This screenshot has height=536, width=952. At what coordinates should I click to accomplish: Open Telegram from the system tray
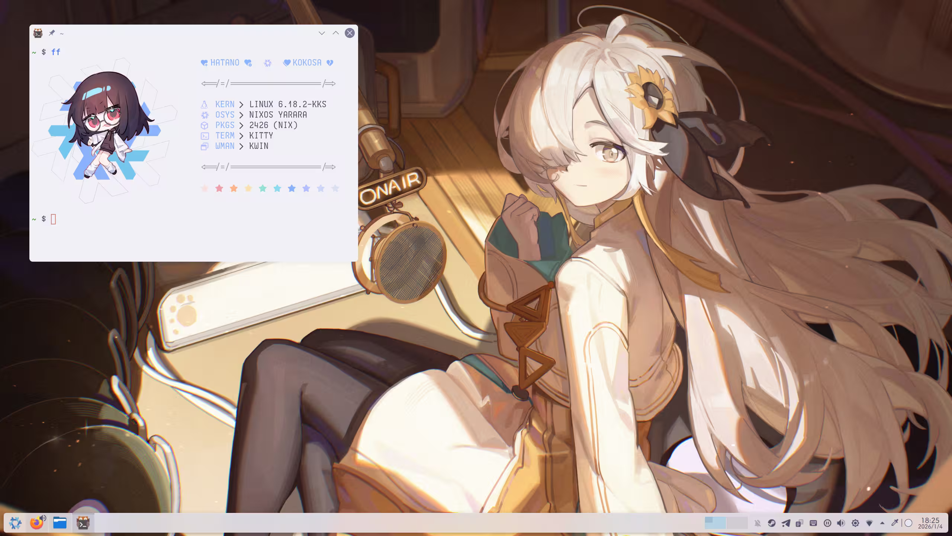(x=786, y=523)
